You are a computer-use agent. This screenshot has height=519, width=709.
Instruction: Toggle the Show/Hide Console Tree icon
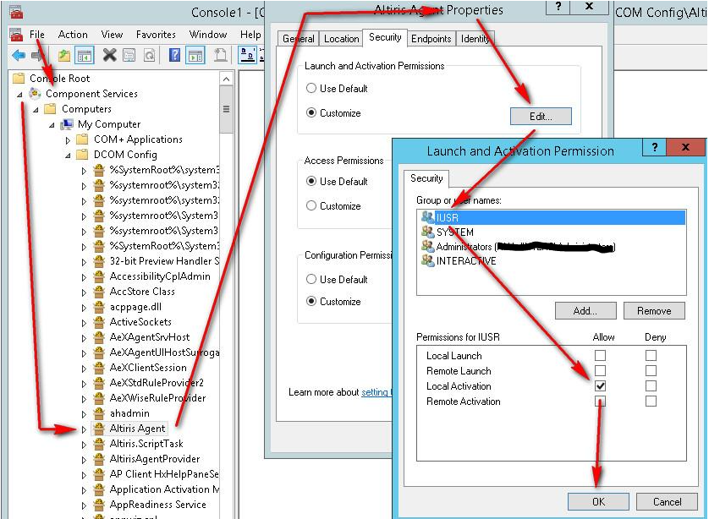coord(85,56)
